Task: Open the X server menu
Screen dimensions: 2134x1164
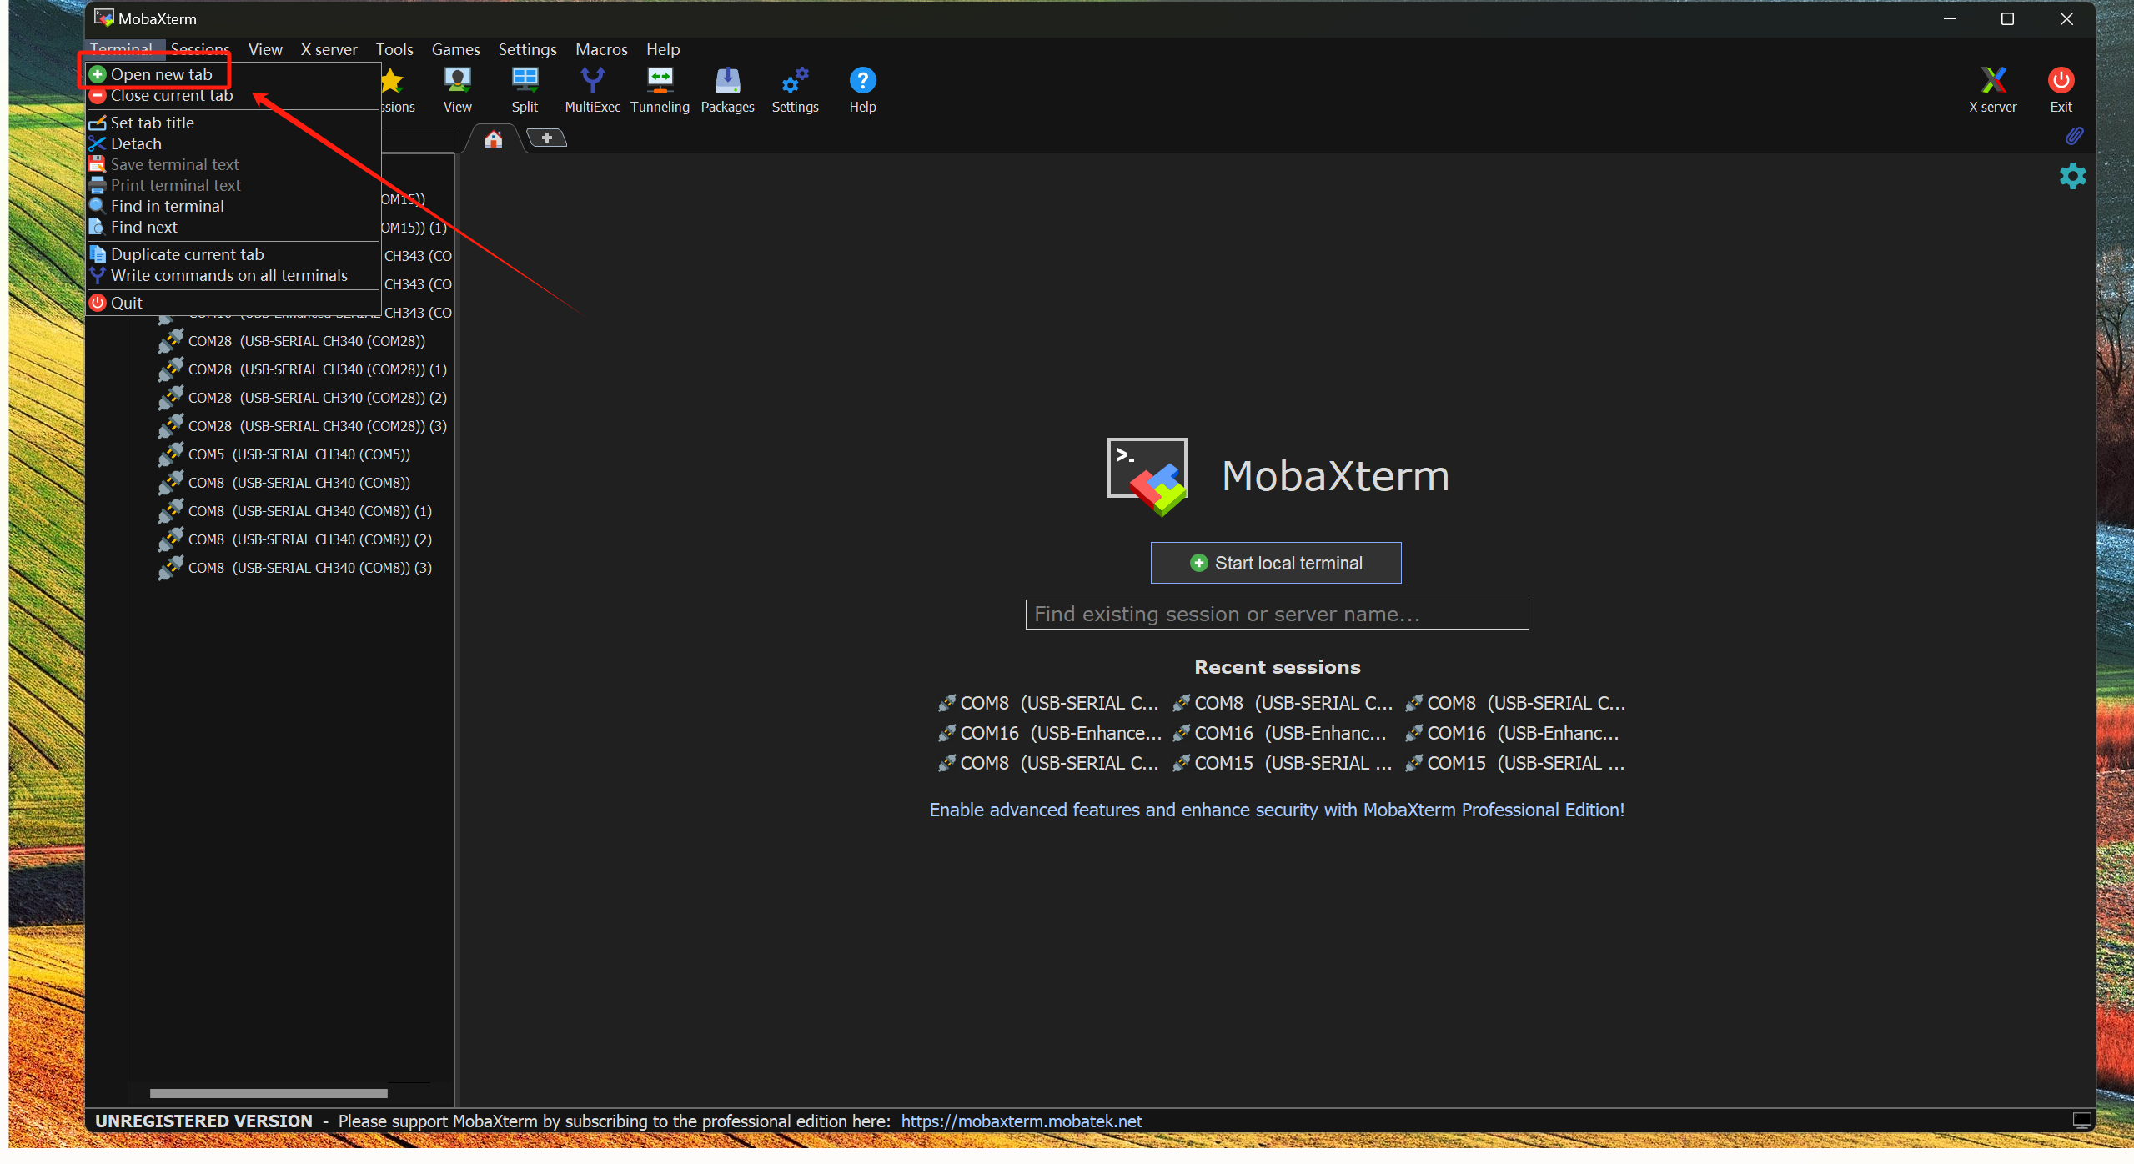Action: [x=329, y=49]
